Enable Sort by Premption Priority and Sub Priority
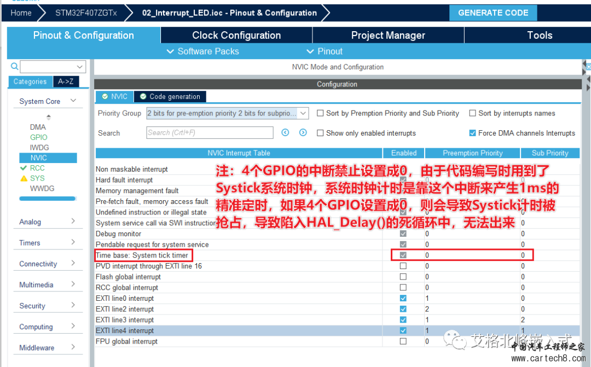This screenshot has width=591, height=367. (x=320, y=113)
